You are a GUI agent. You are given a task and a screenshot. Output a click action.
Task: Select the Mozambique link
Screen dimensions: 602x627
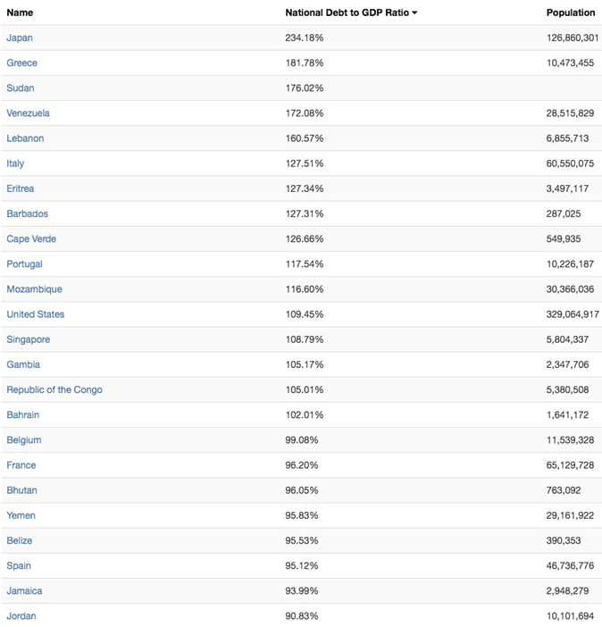pos(34,289)
